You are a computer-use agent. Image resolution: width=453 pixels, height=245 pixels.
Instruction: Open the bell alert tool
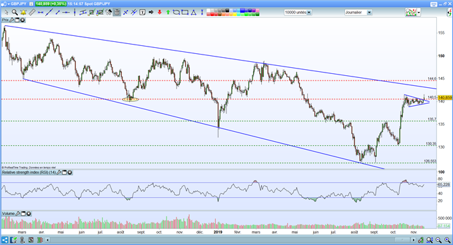[23, 13]
